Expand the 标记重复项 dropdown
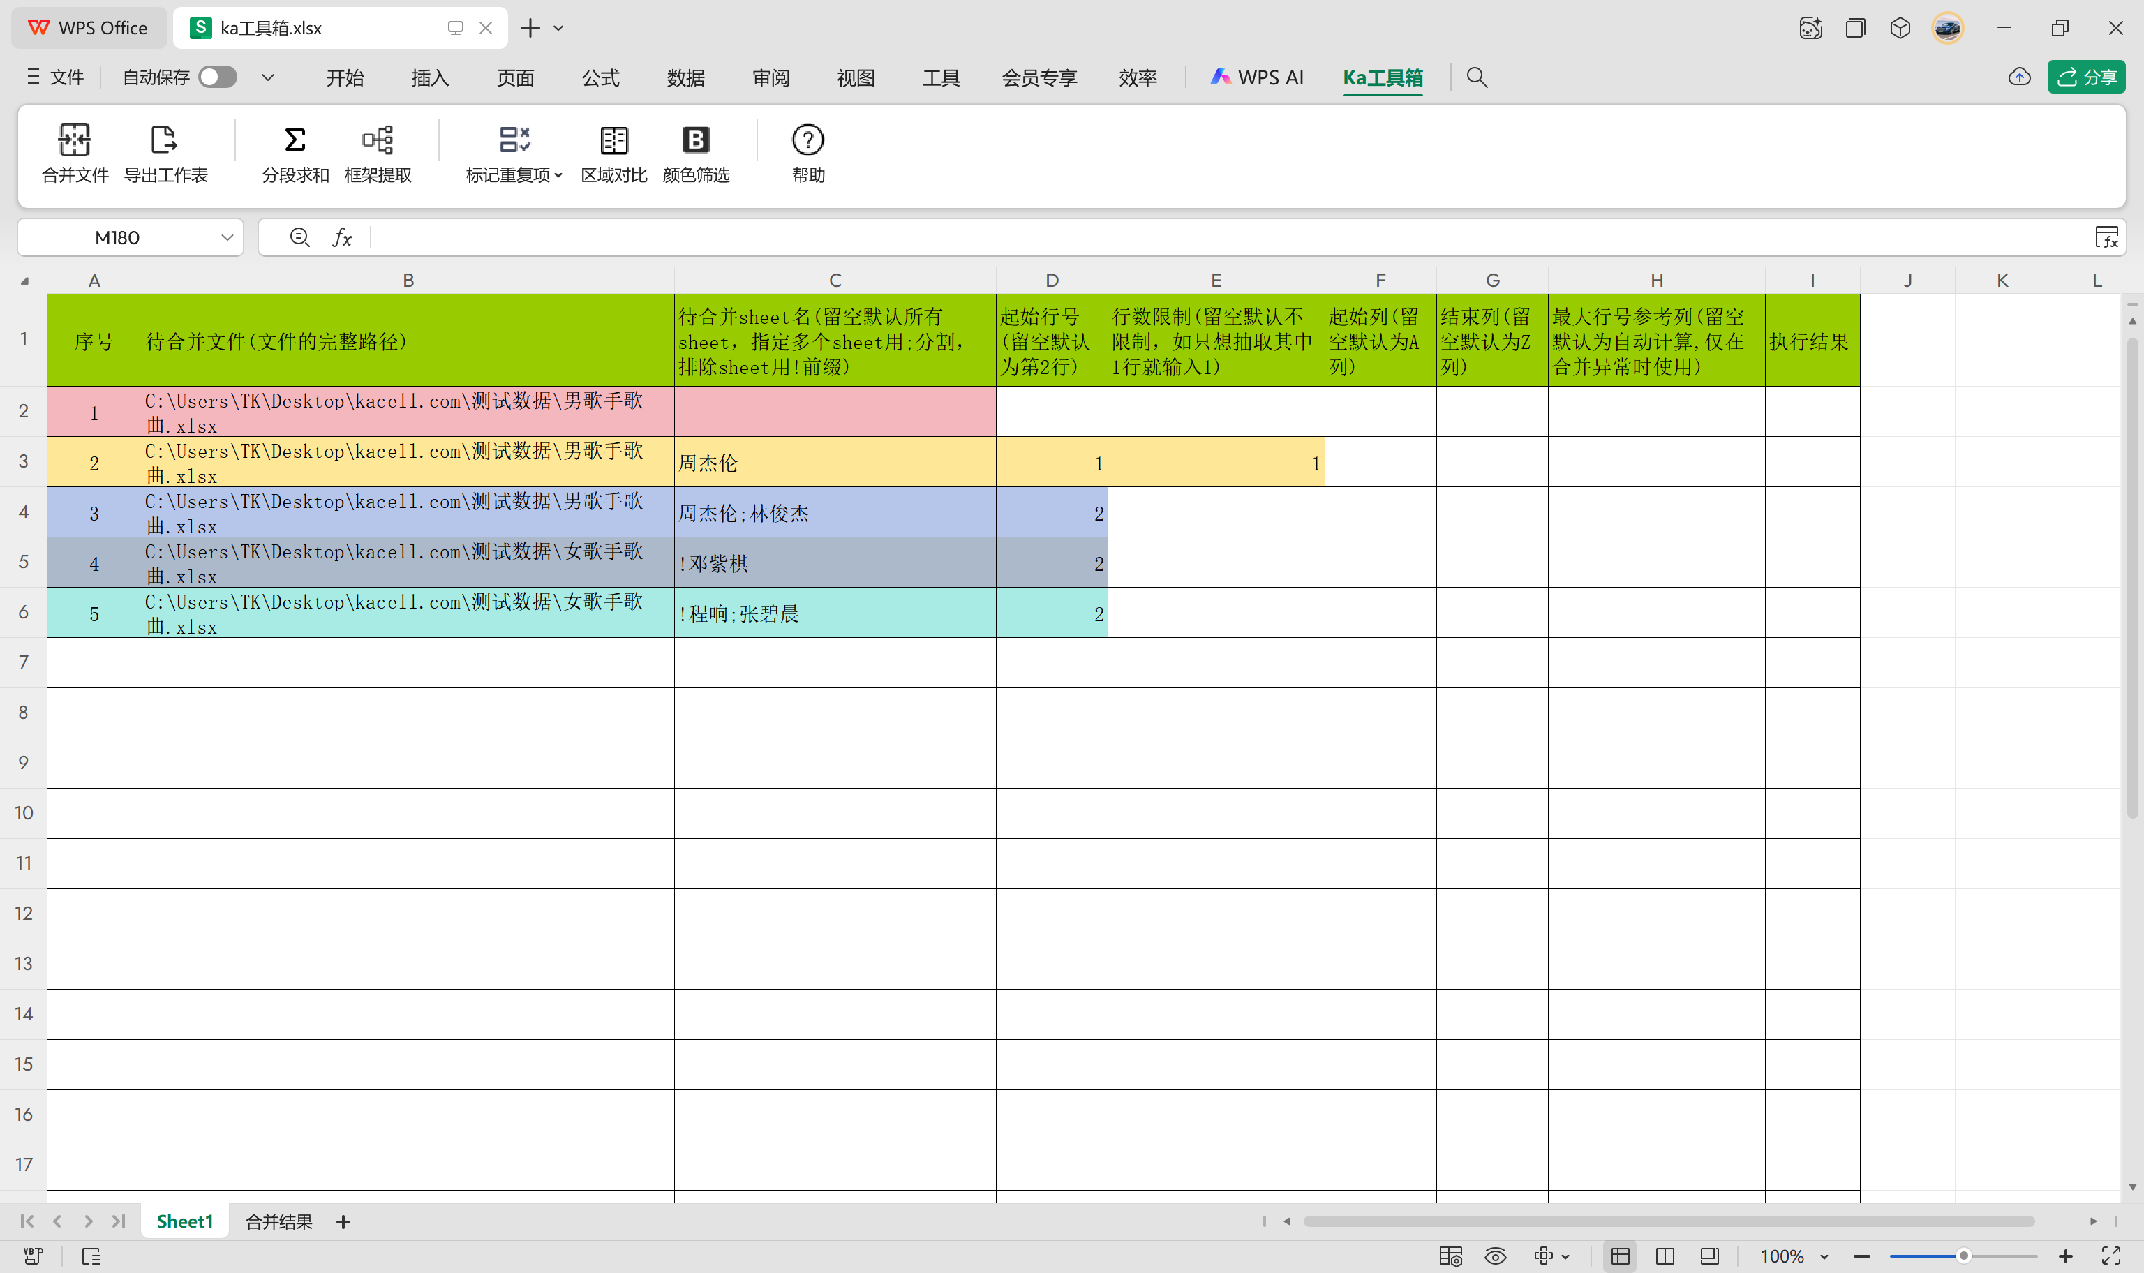This screenshot has width=2144, height=1273. (558, 175)
